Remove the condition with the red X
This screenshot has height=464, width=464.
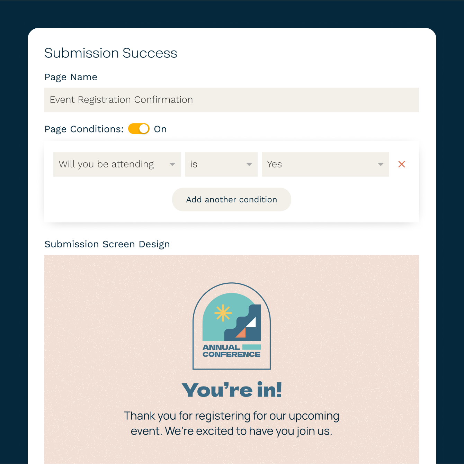402,164
